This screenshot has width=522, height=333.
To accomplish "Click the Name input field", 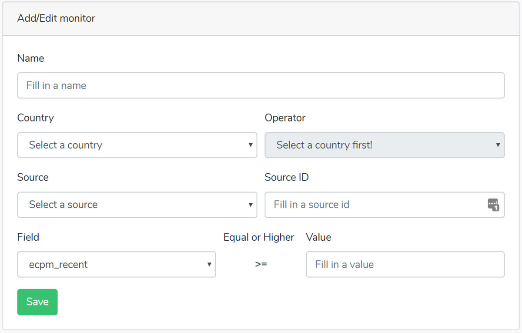I will tap(261, 85).
